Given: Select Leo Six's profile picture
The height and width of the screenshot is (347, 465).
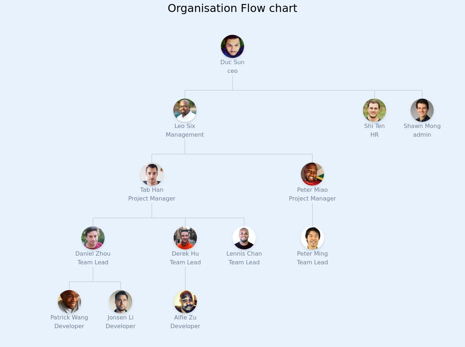Looking at the screenshot, I should click(x=185, y=110).
